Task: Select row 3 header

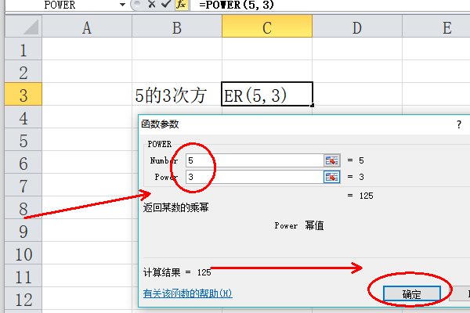Action: [x=23, y=95]
